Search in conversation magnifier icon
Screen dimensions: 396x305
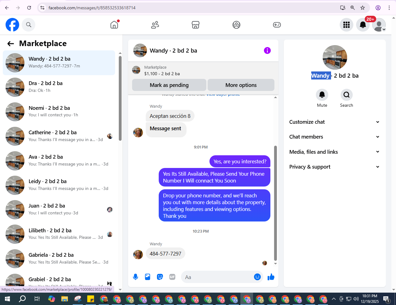pyautogui.click(x=346, y=95)
